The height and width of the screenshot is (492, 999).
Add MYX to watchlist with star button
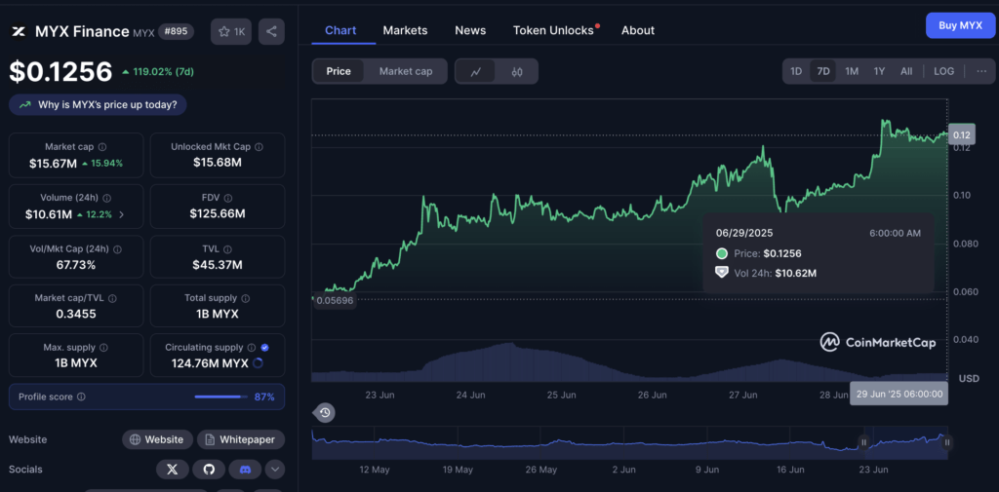231,31
